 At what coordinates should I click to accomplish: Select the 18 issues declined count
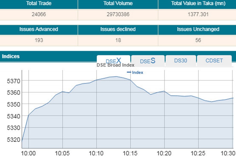(x=118, y=40)
